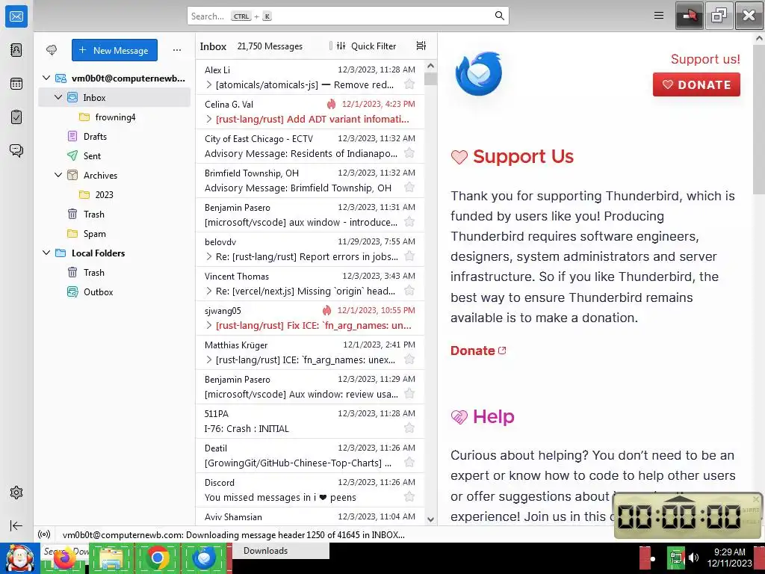Follow the Donate link under Support Us
Screen dimensions: 765x574
tap(478, 351)
